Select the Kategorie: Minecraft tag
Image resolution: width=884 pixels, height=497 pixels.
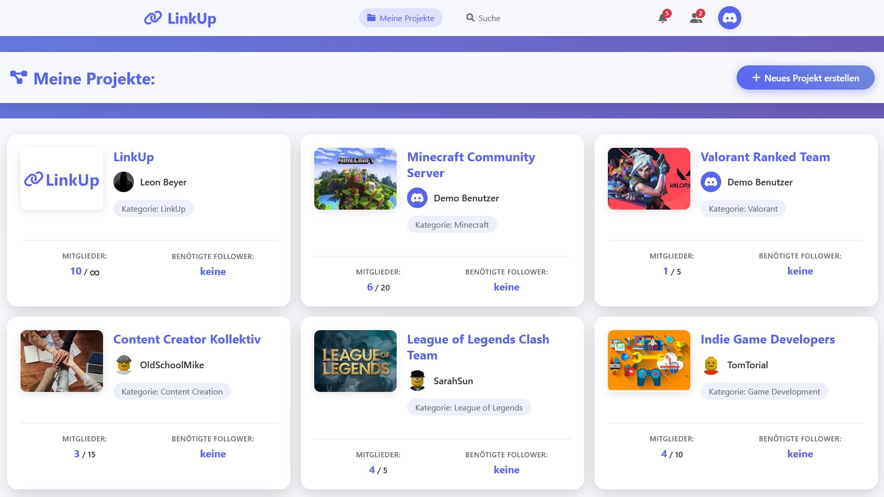pos(452,225)
